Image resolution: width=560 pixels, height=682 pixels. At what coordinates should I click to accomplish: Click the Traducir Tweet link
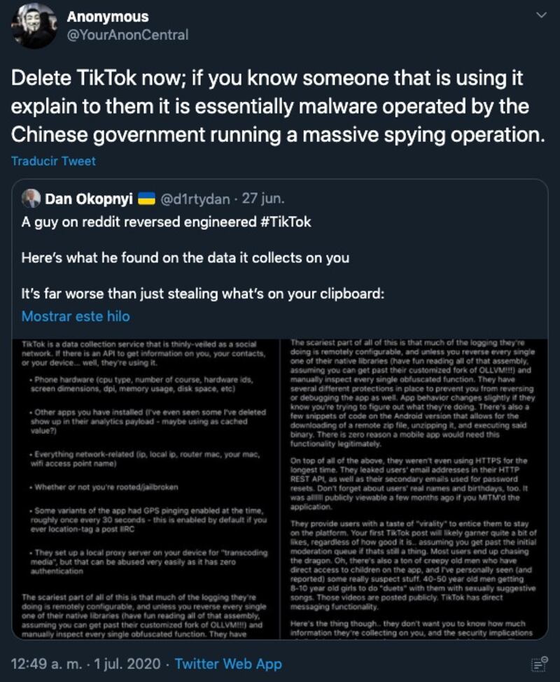53,161
